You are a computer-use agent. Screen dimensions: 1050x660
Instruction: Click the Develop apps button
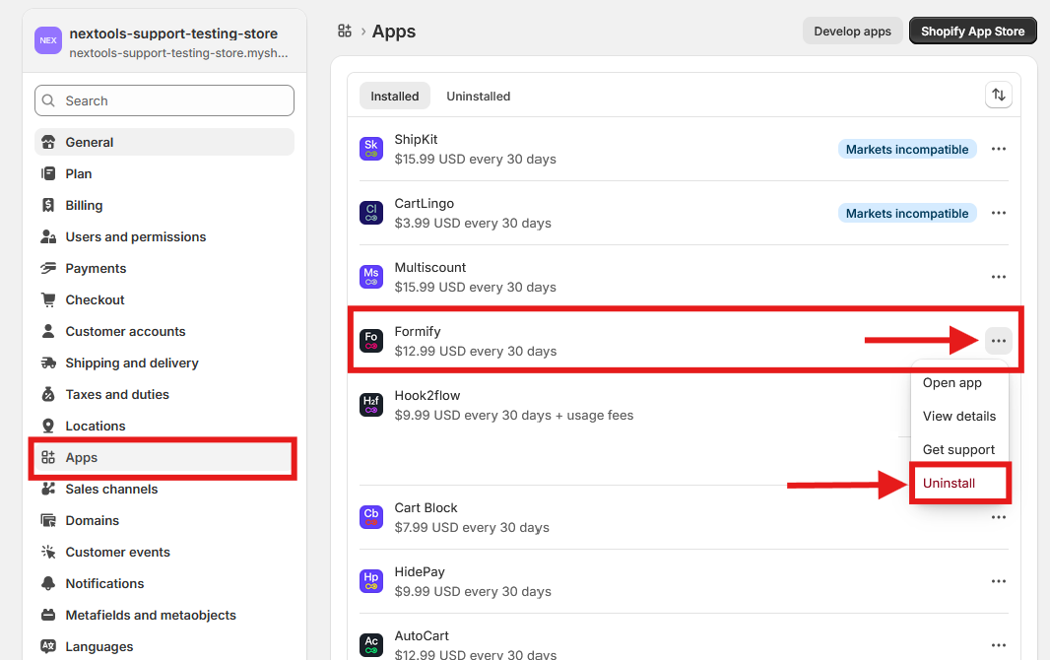[852, 31]
